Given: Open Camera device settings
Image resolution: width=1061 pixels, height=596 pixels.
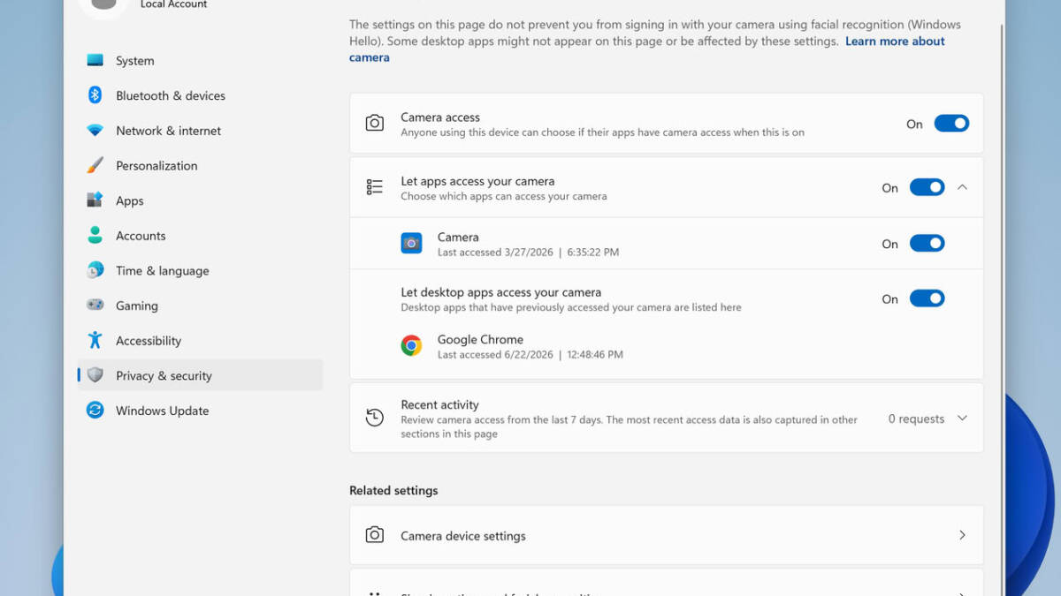Looking at the screenshot, I should pyautogui.click(x=667, y=535).
